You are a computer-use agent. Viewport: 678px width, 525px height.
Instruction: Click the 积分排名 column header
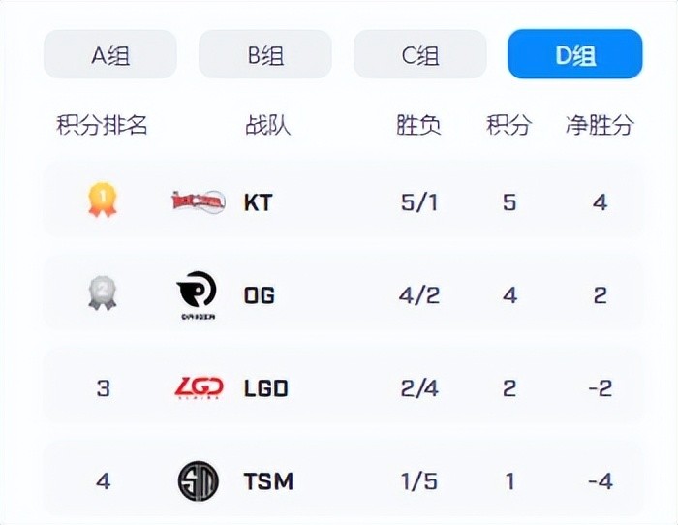coord(103,125)
